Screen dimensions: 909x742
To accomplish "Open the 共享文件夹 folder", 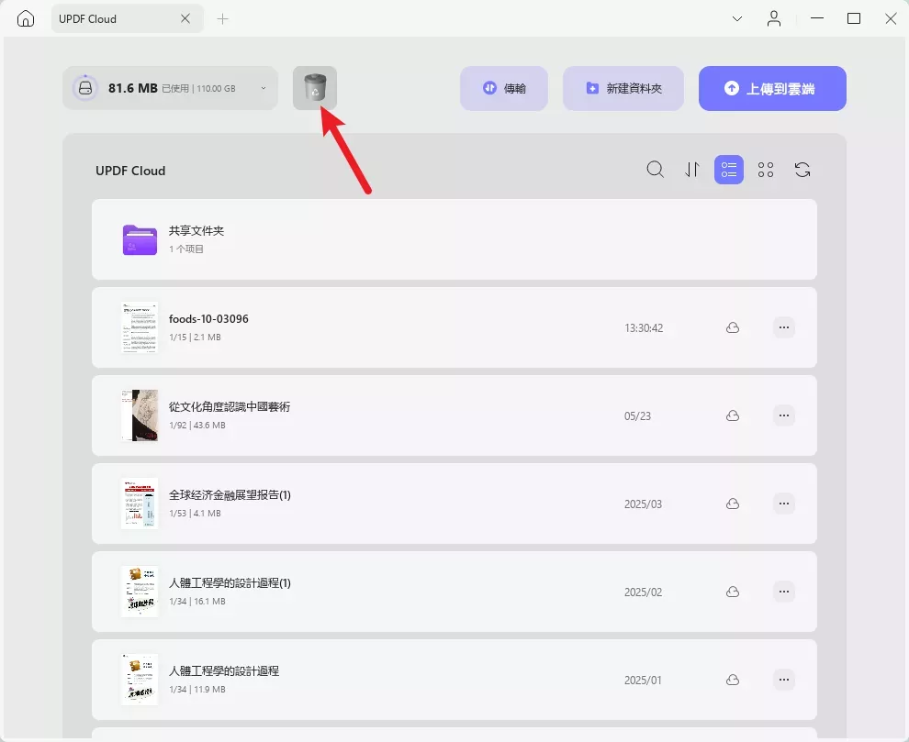I will tap(454, 239).
